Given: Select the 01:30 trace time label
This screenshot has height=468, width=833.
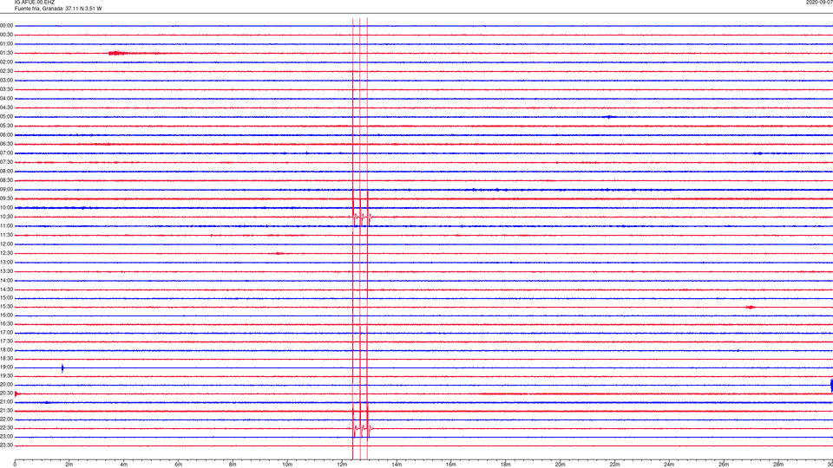Looking at the screenshot, I should (x=6, y=53).
